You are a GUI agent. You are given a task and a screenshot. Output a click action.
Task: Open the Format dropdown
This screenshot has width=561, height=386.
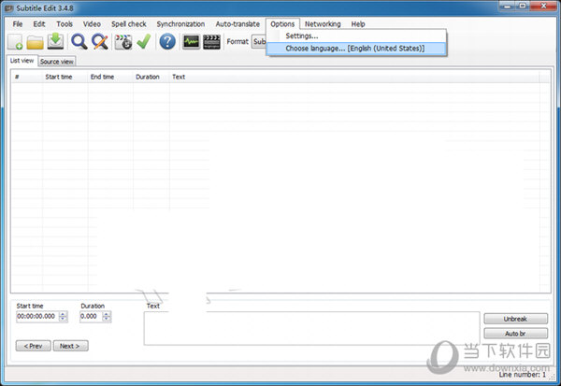coord(259,41)
